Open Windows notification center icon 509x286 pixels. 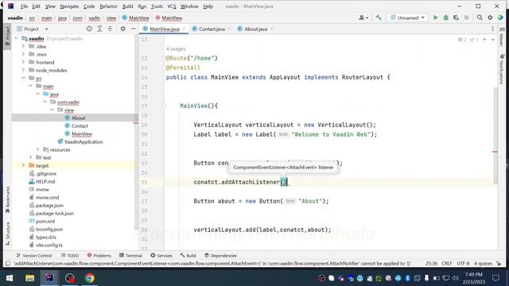495,278
